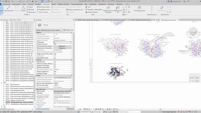Toggle Section Box (Границы 3D вида) checkbox
Viewport: 201px width, 113px height.
click(x=55, y=73)
